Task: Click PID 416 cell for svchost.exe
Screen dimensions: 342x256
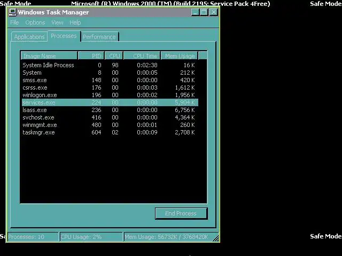Action: pyautogui.click(x=96, y=117)
